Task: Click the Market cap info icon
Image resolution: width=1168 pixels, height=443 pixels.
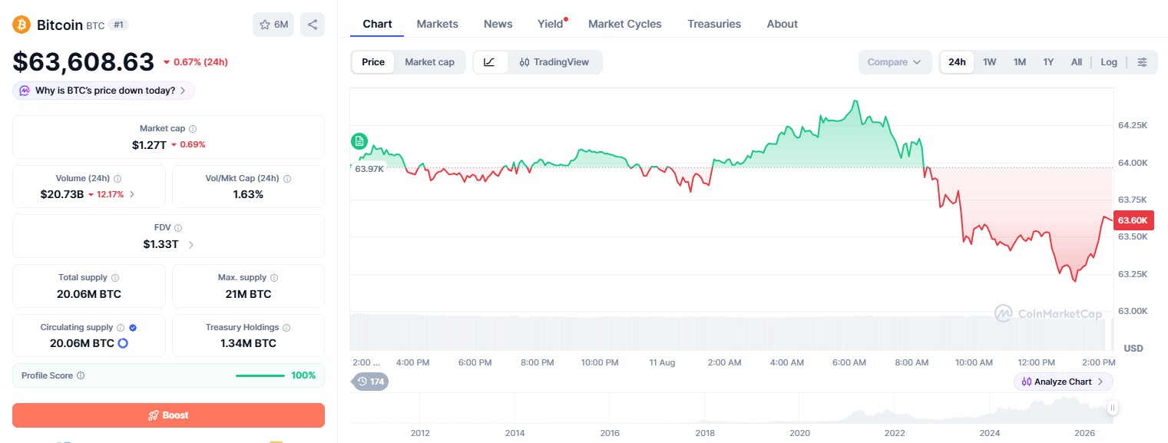Action: point(193,129)
